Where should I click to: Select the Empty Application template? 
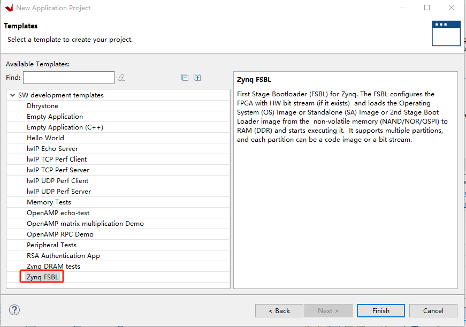pyautogui.click(x=55, y=117)
